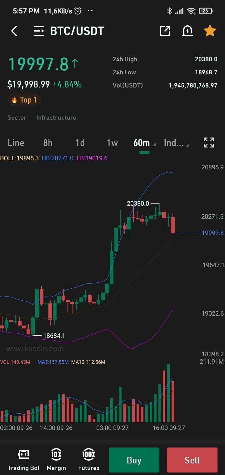The width and height of the screenshot is (225, 475).
Task: Expand chart to fullscreen
Action: pos(209,142)
